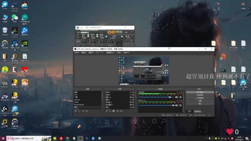This screenshot has width=251, height=141.
Task: Select the Origin desktop icon
Action: click(223, 58)
